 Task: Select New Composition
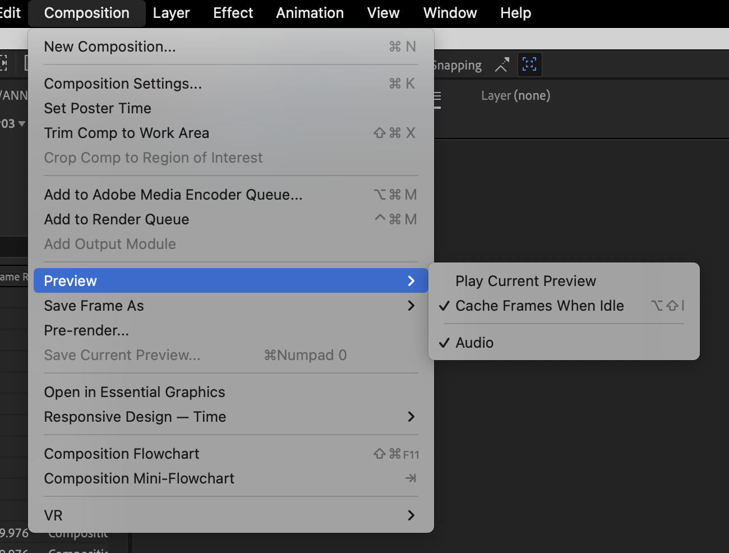(x=110, y=47)
